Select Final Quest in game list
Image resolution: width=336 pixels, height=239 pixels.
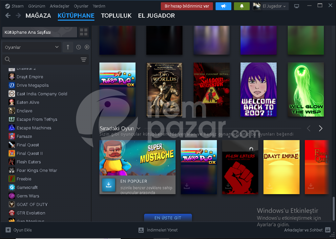[x=28, y=145]
